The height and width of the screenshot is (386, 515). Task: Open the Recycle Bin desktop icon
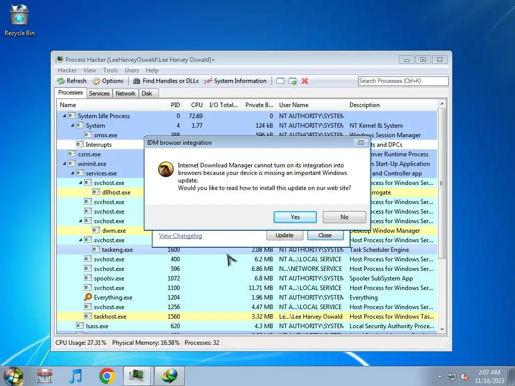[19, 20]
